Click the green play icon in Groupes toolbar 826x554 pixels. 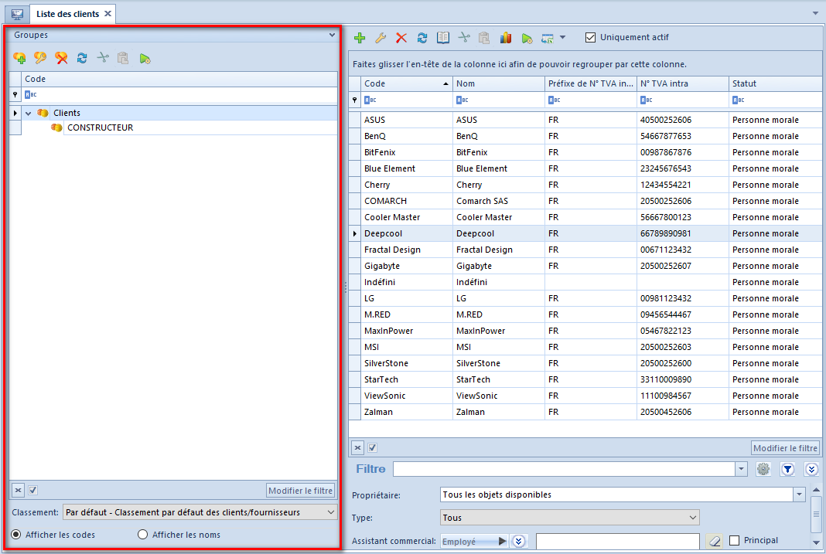(x=145, y=59)
